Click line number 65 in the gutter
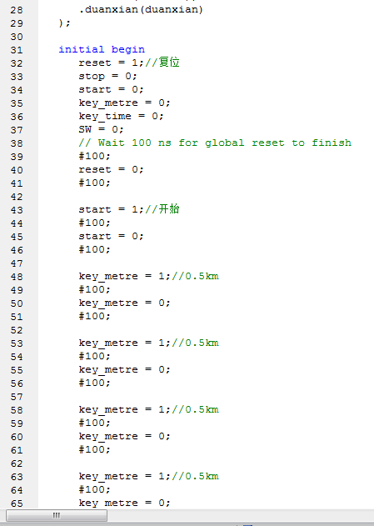Image resolution: width=374 pixels, height=526 pixels. (17, 503)
